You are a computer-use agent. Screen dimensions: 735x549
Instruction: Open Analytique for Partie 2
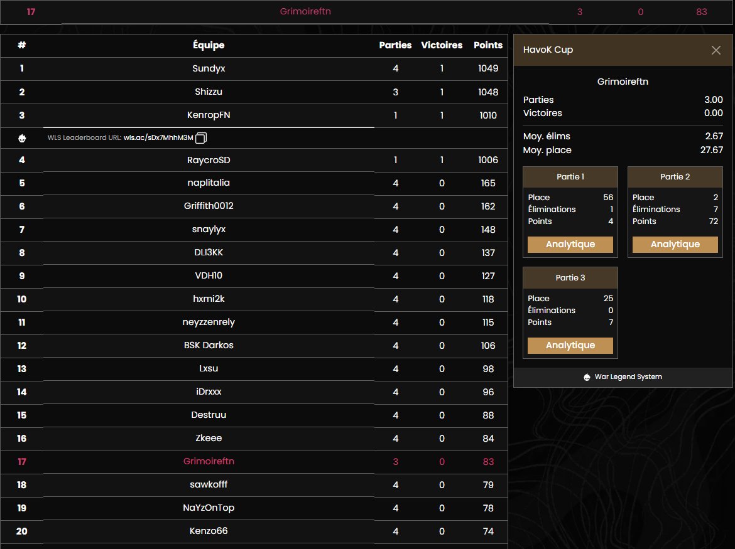(x=675, y=244)
